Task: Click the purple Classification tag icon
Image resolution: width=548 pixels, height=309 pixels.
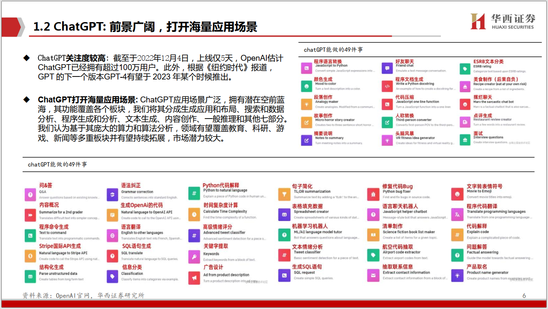Action: (x=112, y=276)
